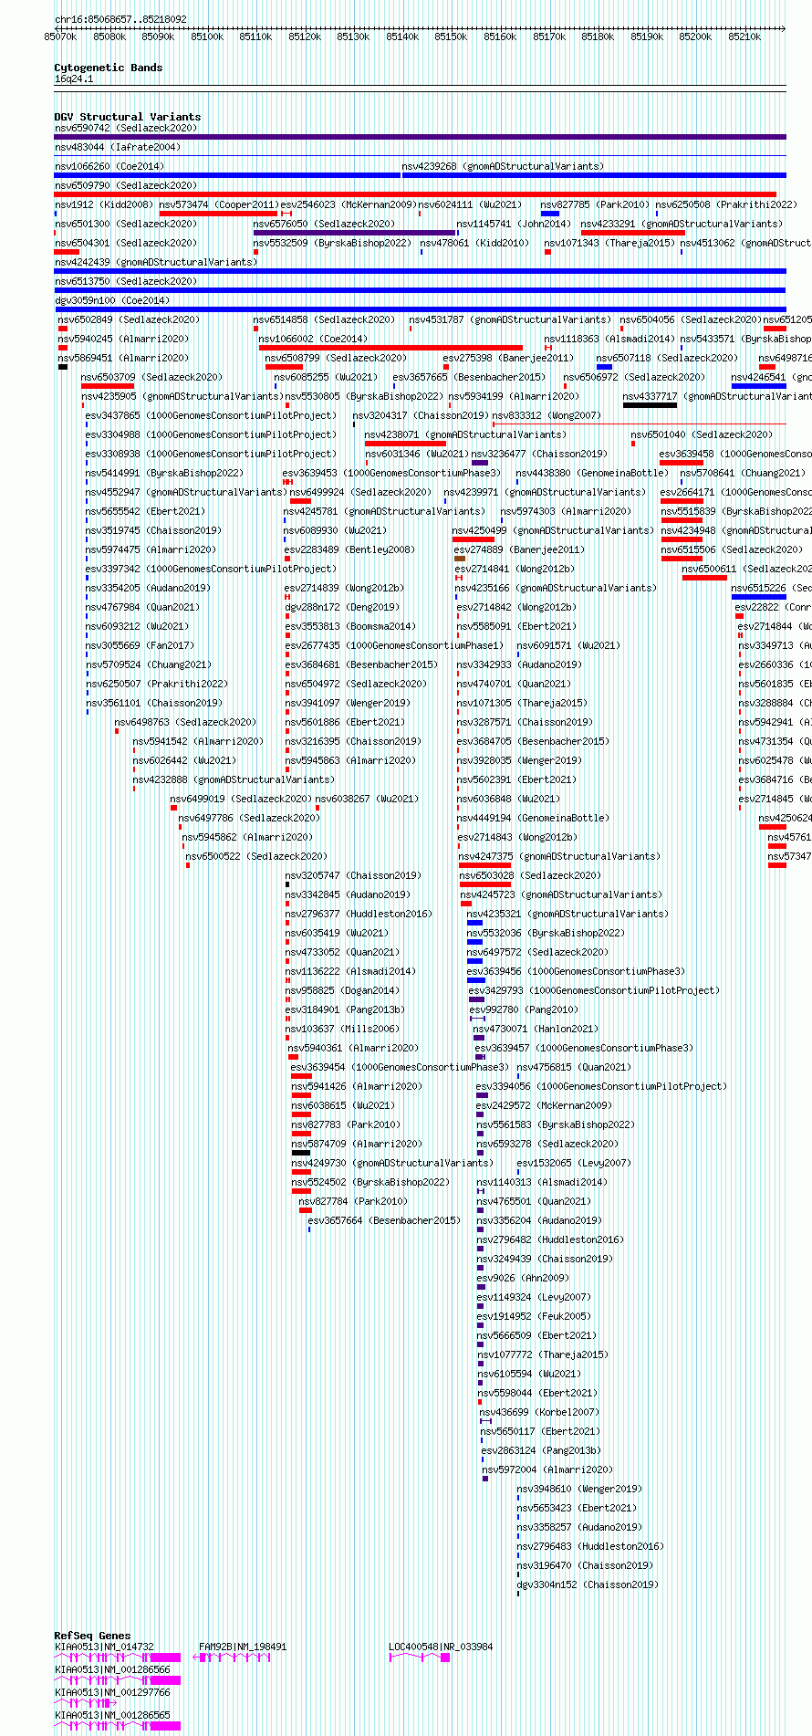Select the black nsv4337717 variant bar
Viewport: 812px width, 1736px height.
coord(650,405)
